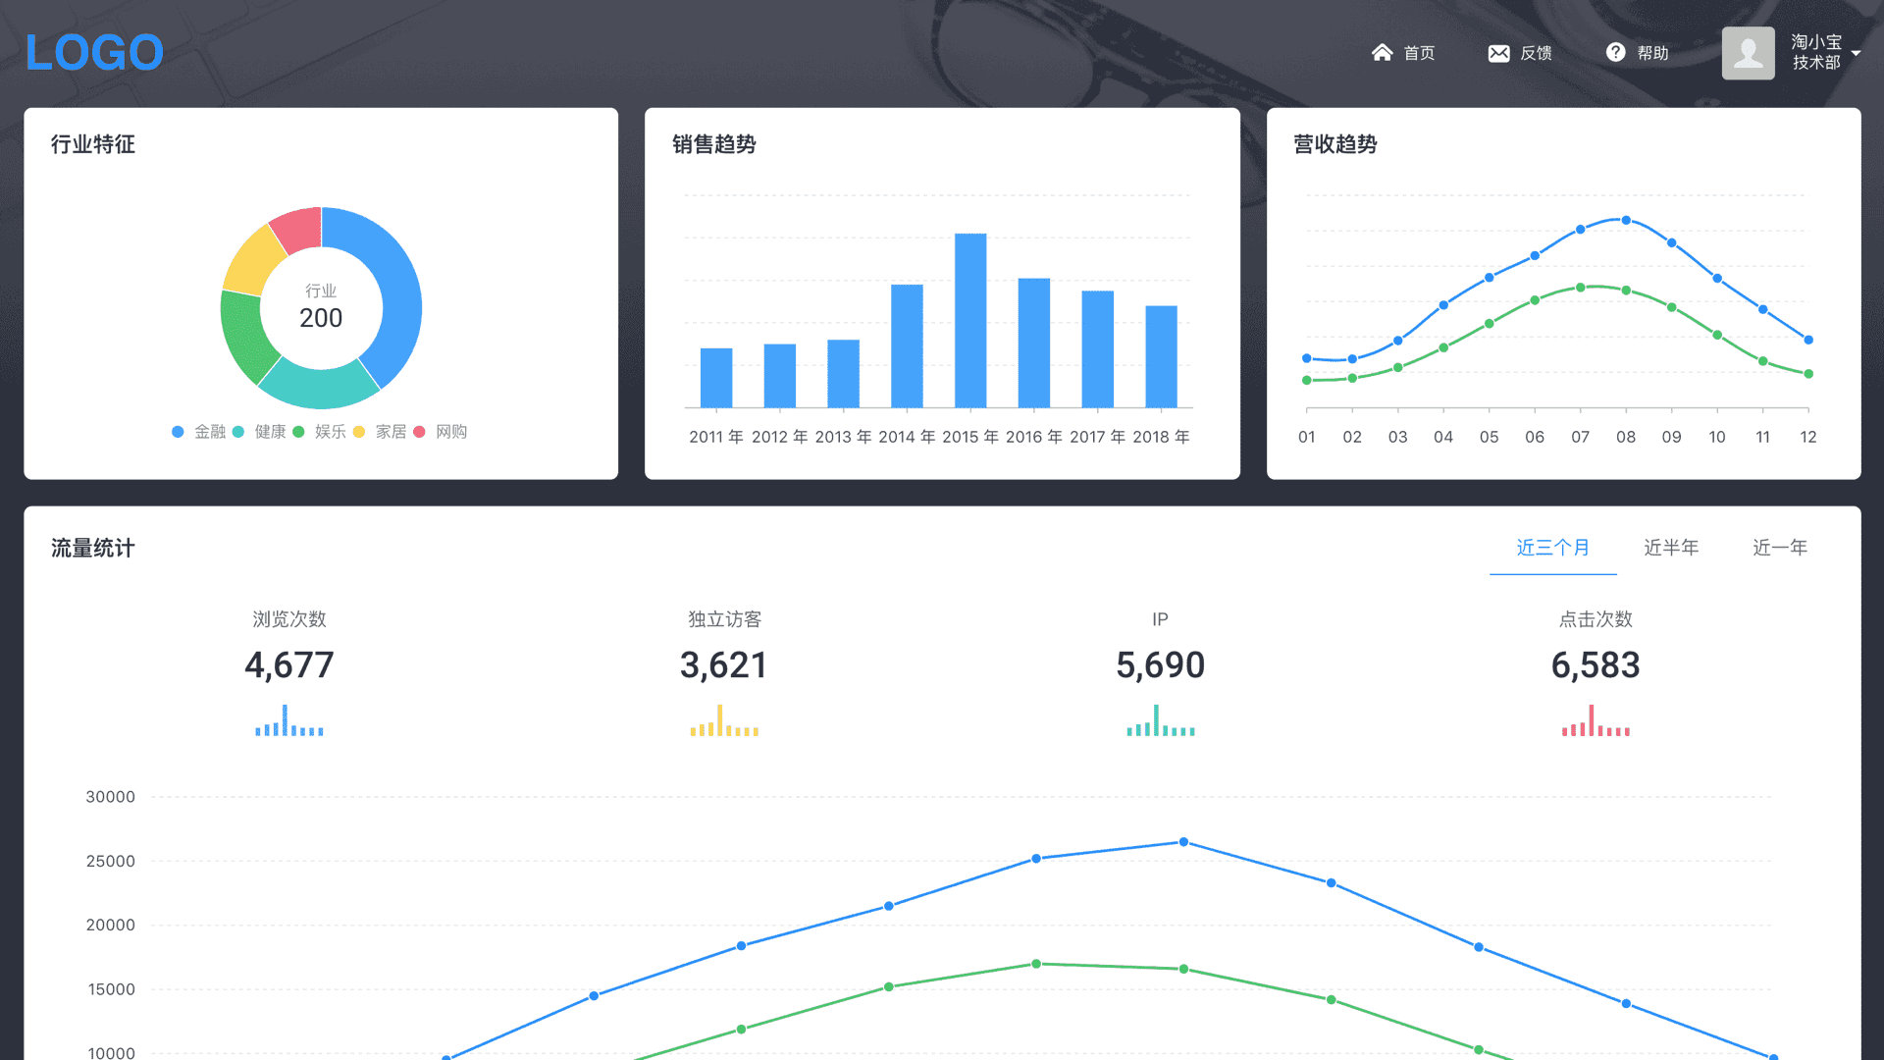Click the blue peak point at month 08

pos(1626,221)
